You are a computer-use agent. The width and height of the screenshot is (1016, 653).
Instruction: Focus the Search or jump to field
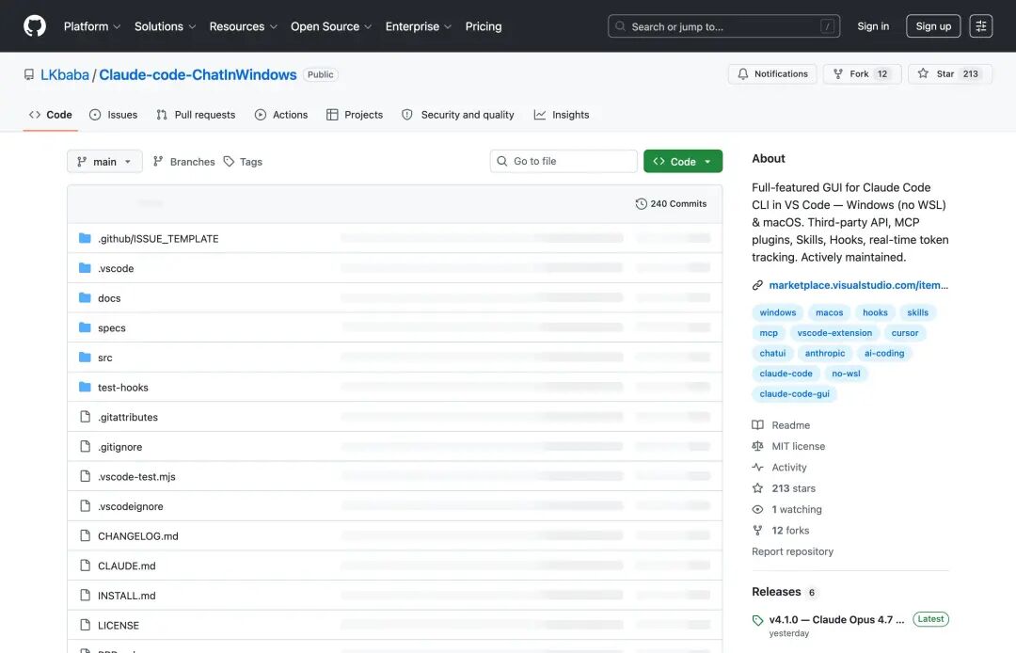coord(723,26)
